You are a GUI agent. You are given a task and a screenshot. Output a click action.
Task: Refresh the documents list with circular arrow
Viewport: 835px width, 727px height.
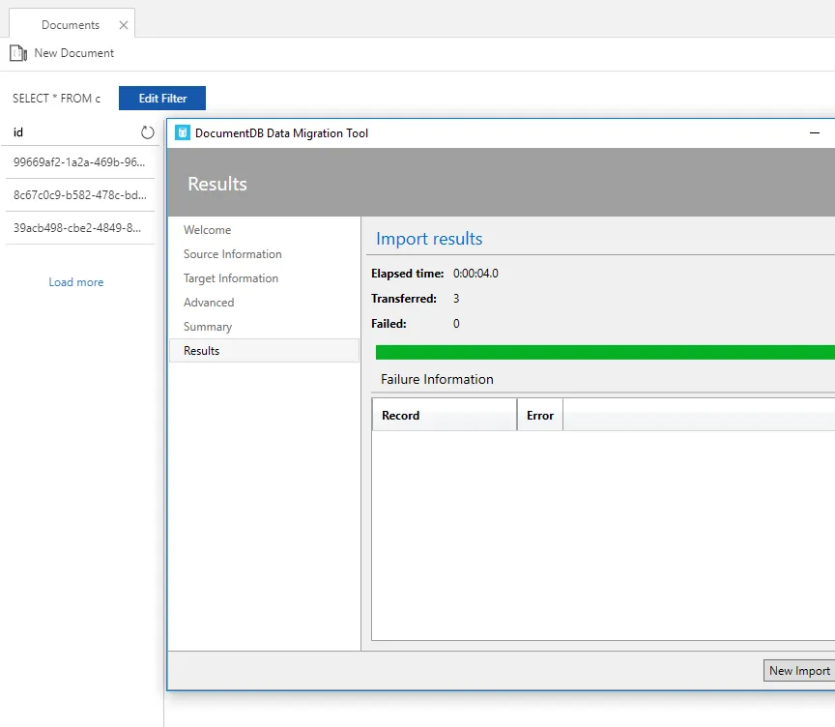(148, 132)
